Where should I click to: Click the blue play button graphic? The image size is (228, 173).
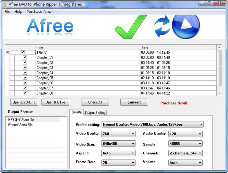(x=186, y=26)
